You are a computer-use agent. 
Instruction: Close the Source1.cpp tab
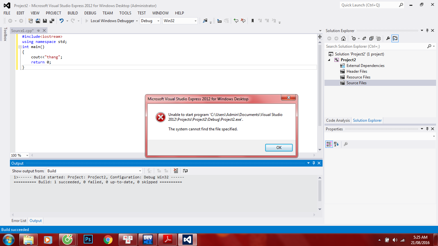[x=44, y=30]
